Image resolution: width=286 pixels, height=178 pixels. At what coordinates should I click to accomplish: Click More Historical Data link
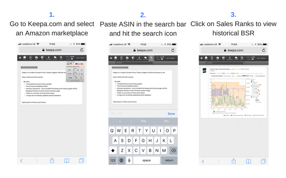258,115
